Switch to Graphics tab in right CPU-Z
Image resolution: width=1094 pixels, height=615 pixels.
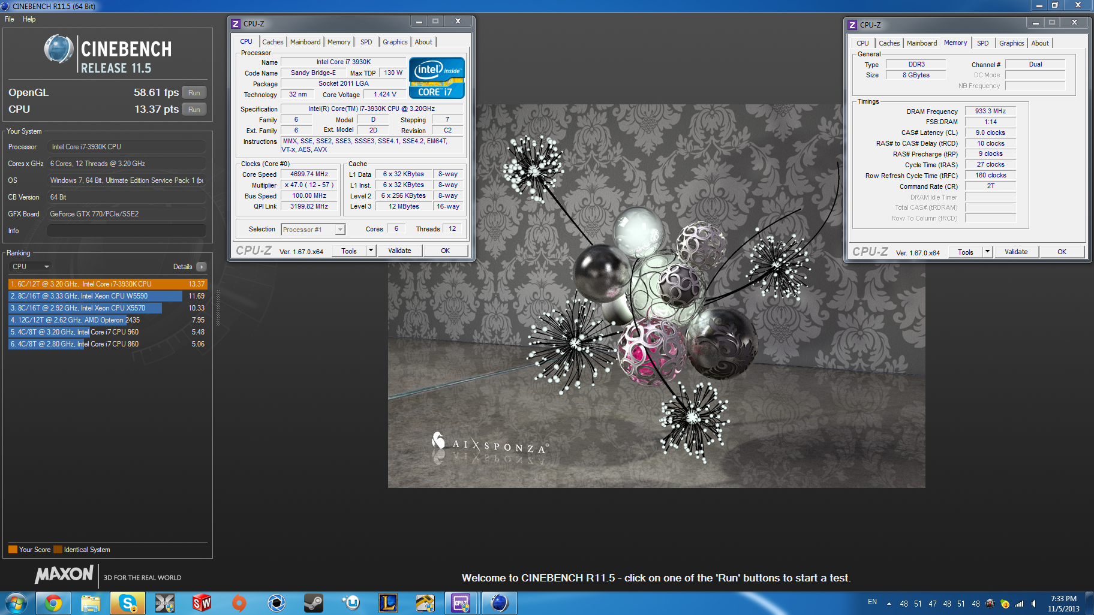(x=1011, y=43)
